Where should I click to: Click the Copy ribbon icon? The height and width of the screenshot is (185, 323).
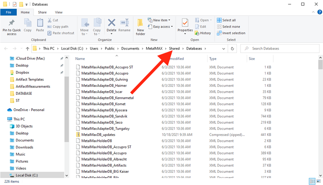[x=27, y=23]
